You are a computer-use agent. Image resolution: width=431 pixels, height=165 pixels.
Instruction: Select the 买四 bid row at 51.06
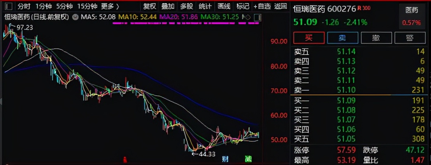359,129
